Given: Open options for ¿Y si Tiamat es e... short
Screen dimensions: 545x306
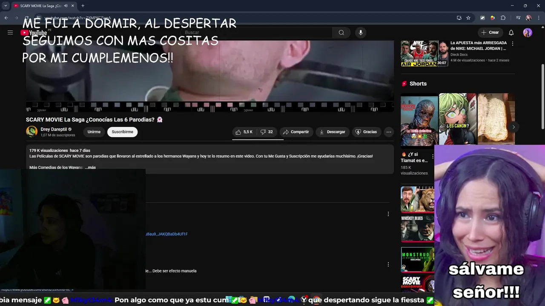Looking at the screenshot, I should click(432, 156).
